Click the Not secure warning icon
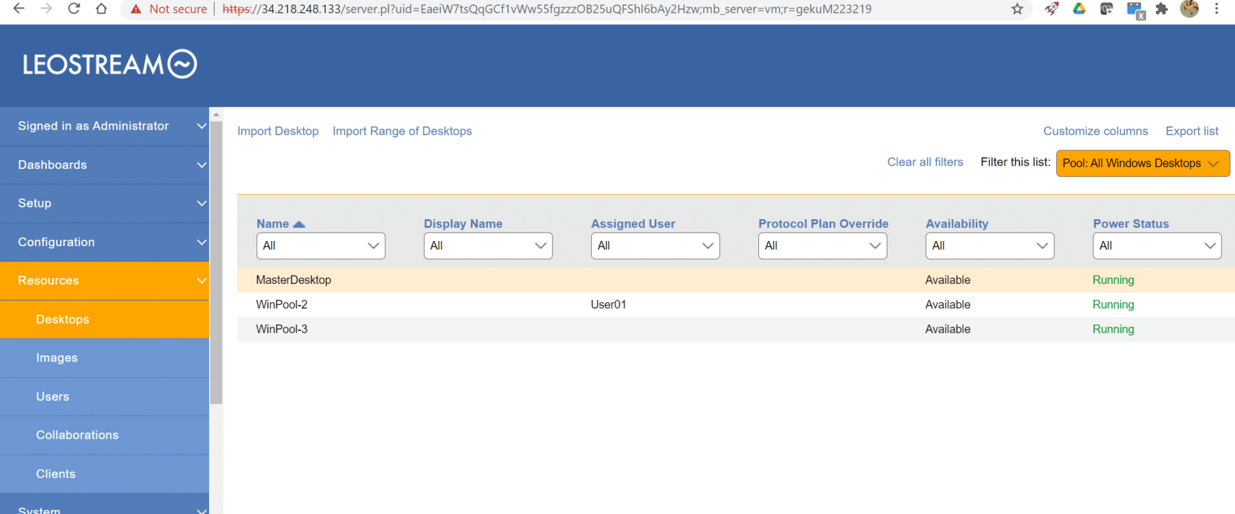Image resolution: width=1235 pixels, height=514 pixels. pos(136,9)
